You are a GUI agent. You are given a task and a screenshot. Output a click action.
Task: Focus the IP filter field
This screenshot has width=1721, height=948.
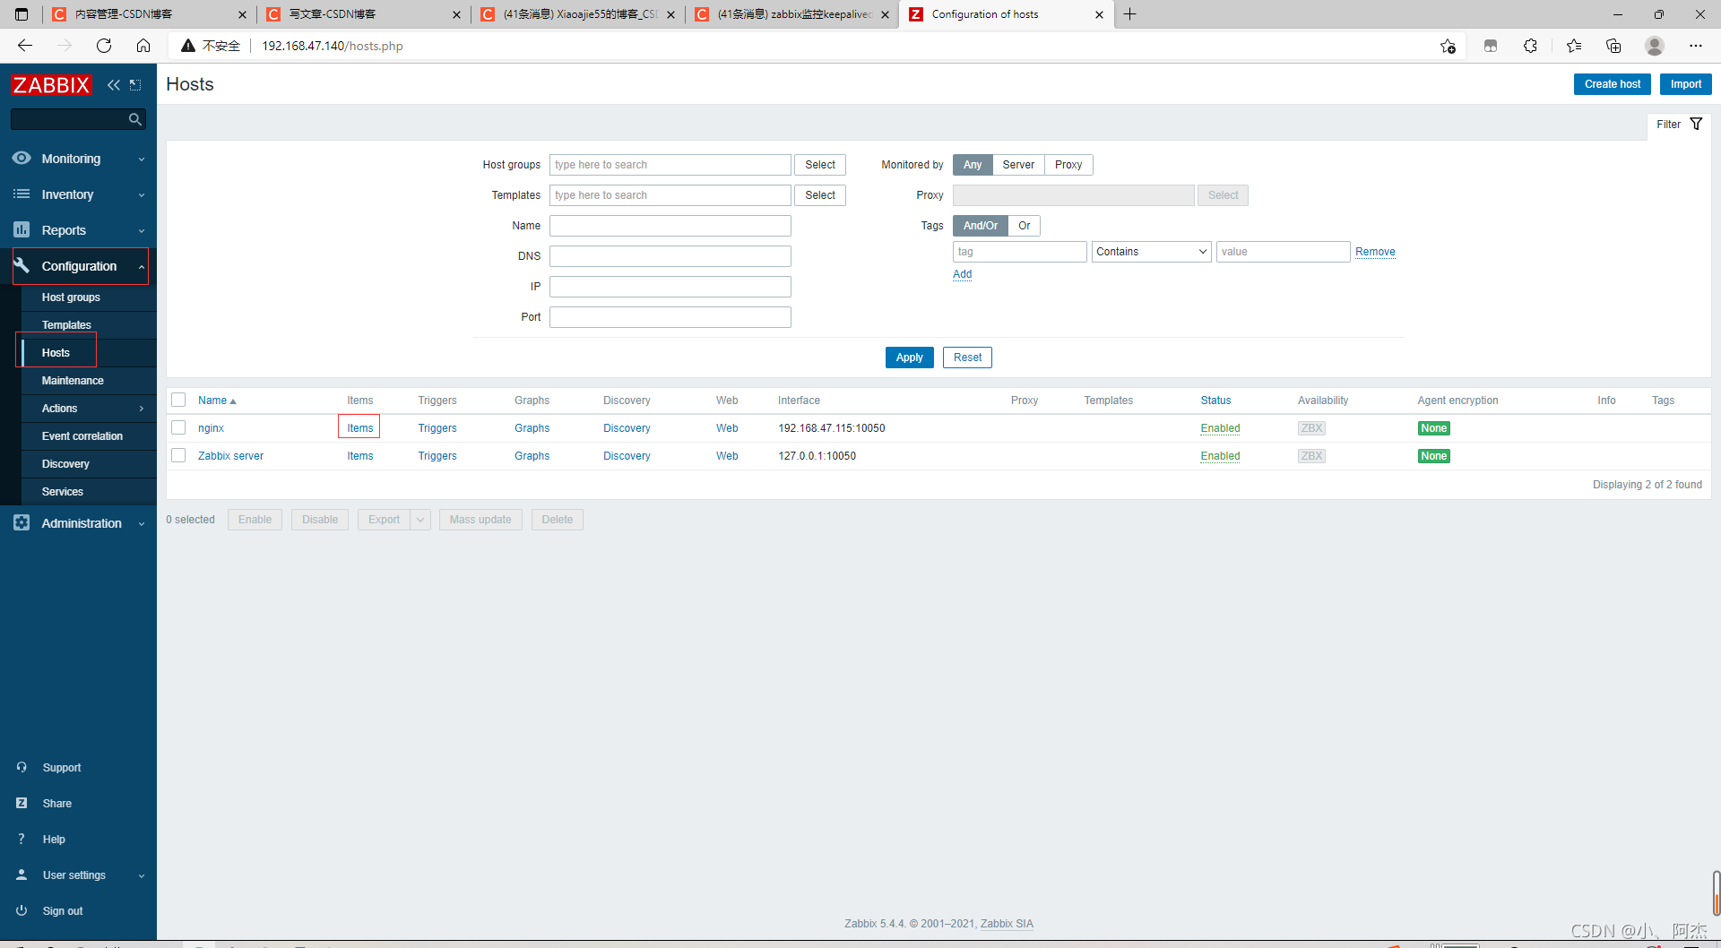tap(670, 287)
